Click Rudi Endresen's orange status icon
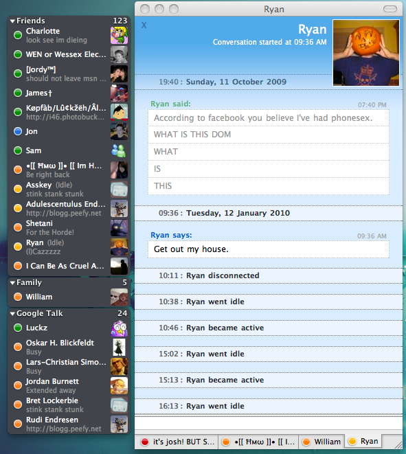 pyautogui.click(x=18, y=424)
